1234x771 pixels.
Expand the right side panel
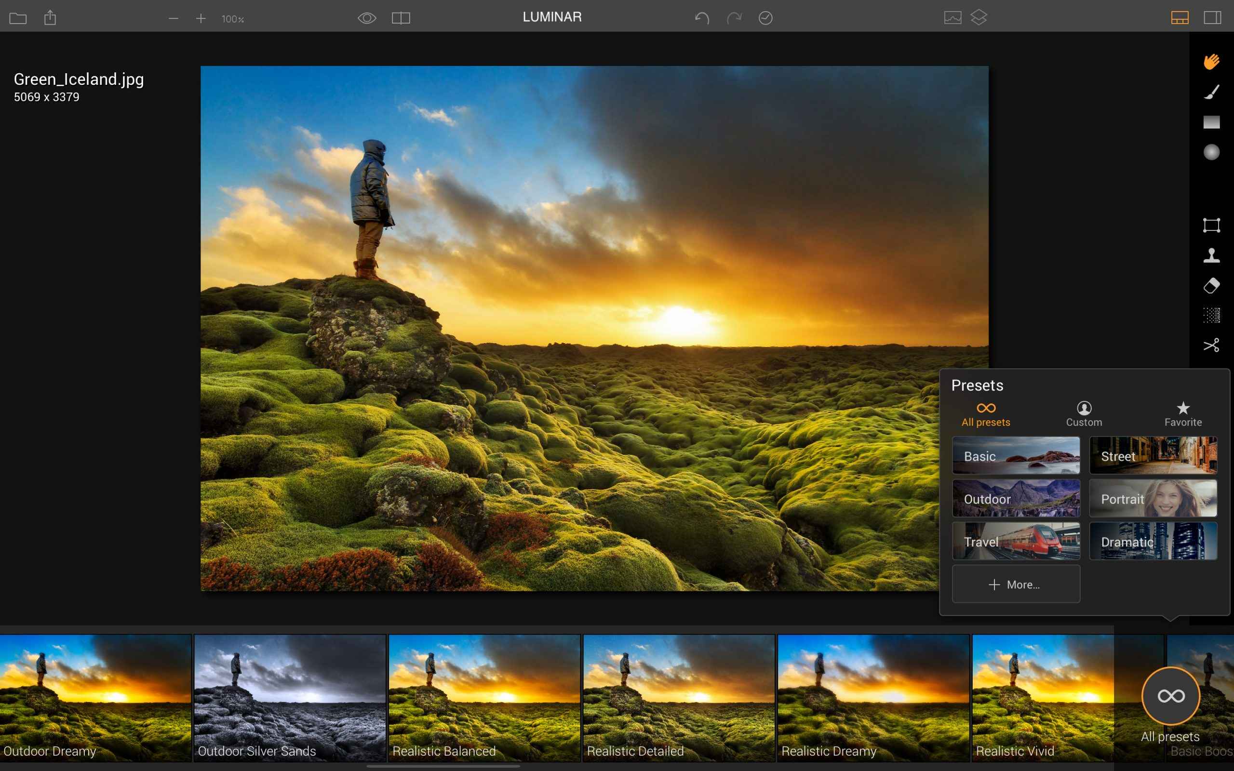point(1213,18)
